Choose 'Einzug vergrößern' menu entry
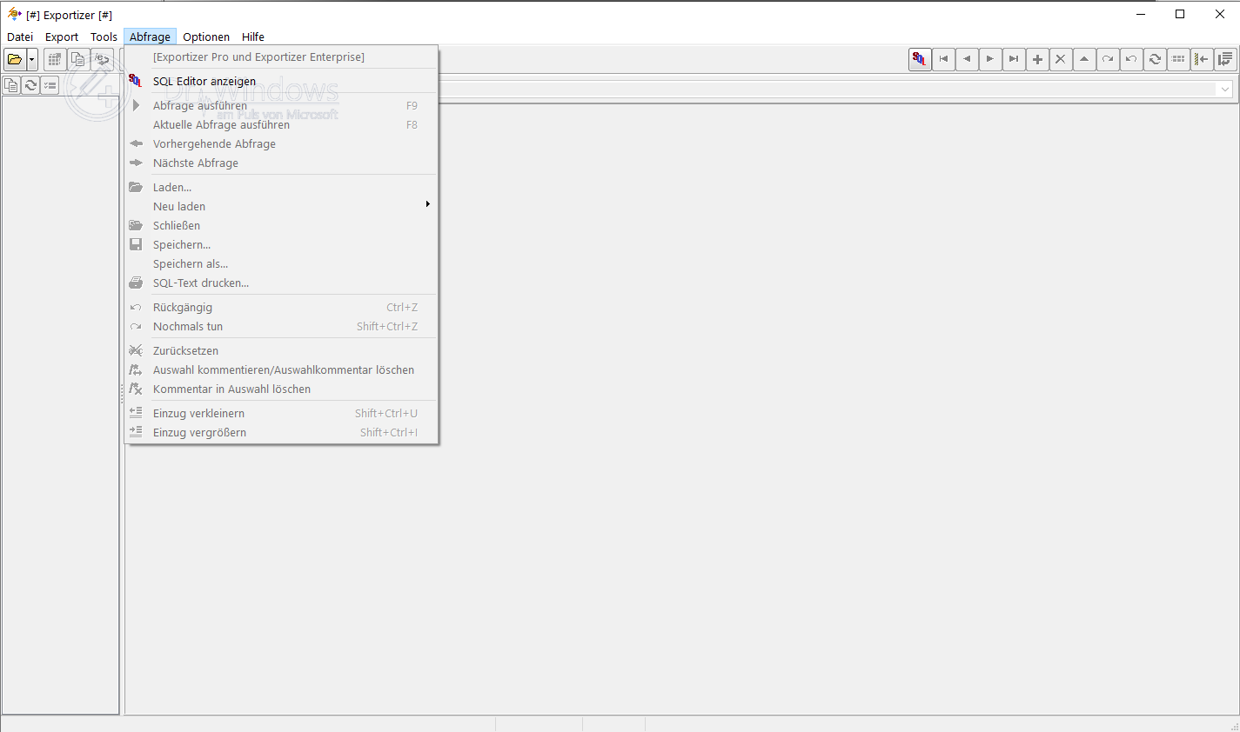The height and width of the screenshot is (732, 1240). 281,432
